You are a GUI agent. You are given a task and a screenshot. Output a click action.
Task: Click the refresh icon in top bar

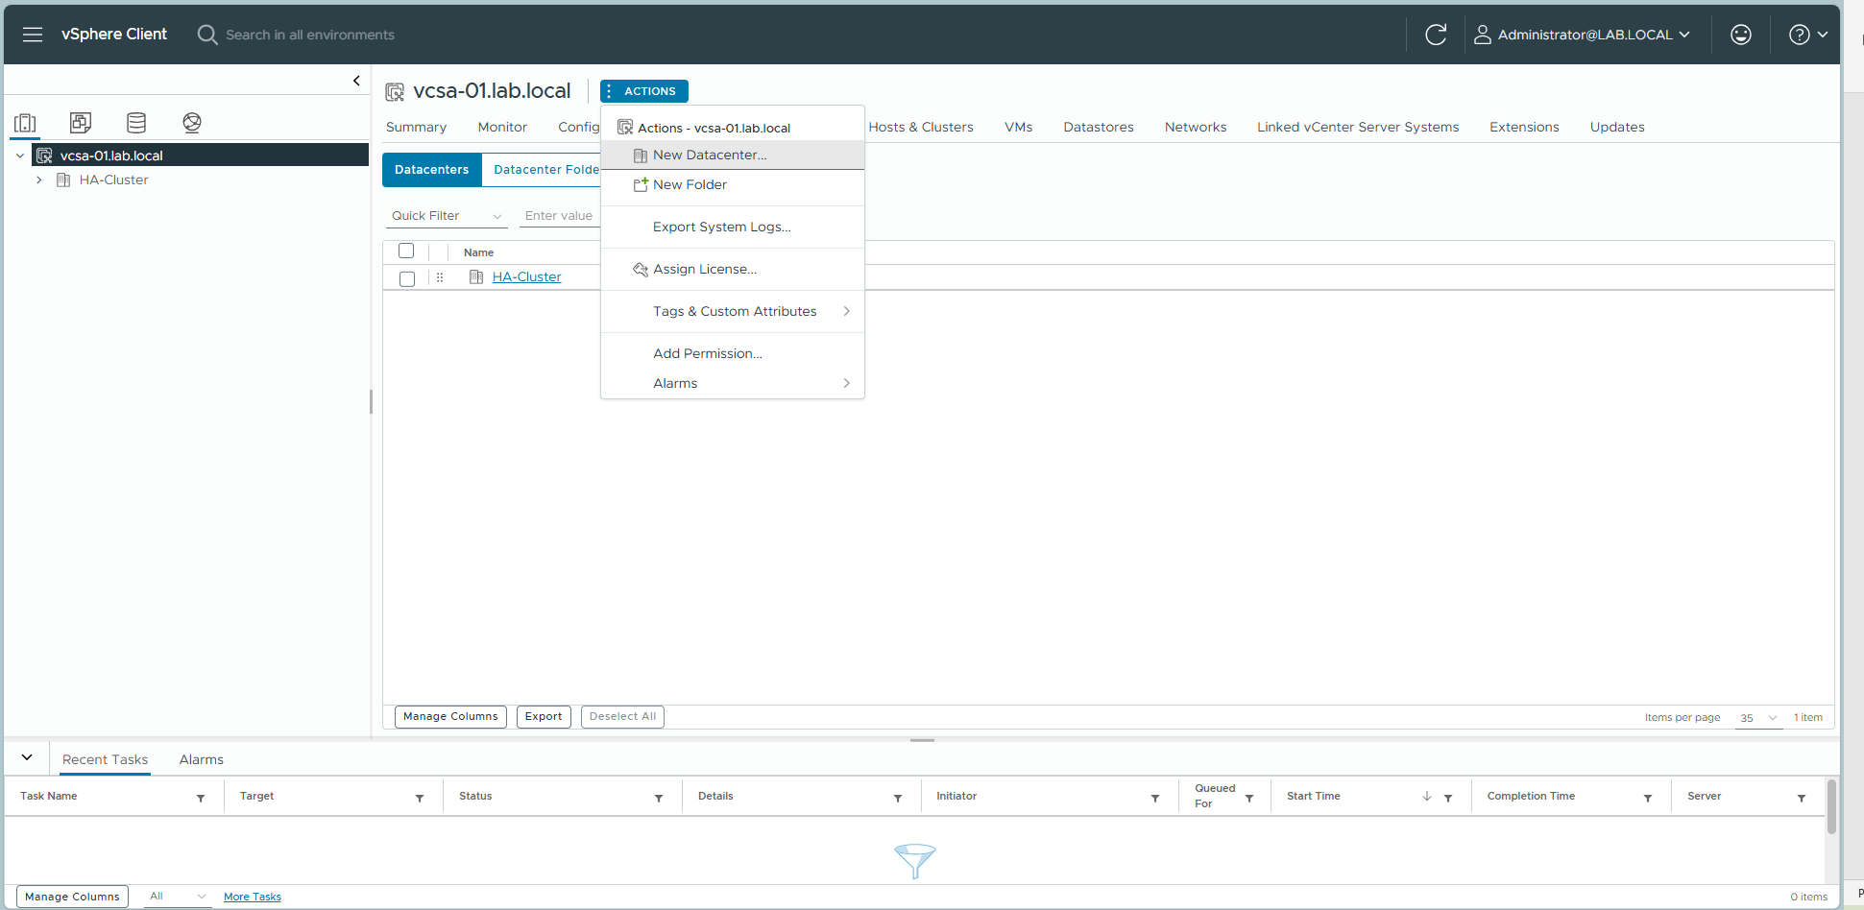1436,35
